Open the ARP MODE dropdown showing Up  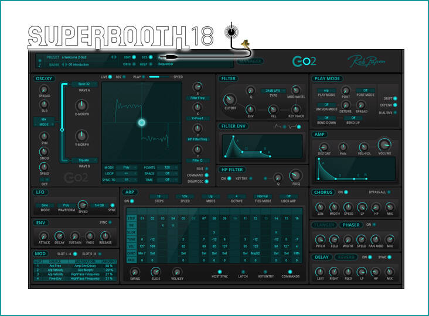210,197
